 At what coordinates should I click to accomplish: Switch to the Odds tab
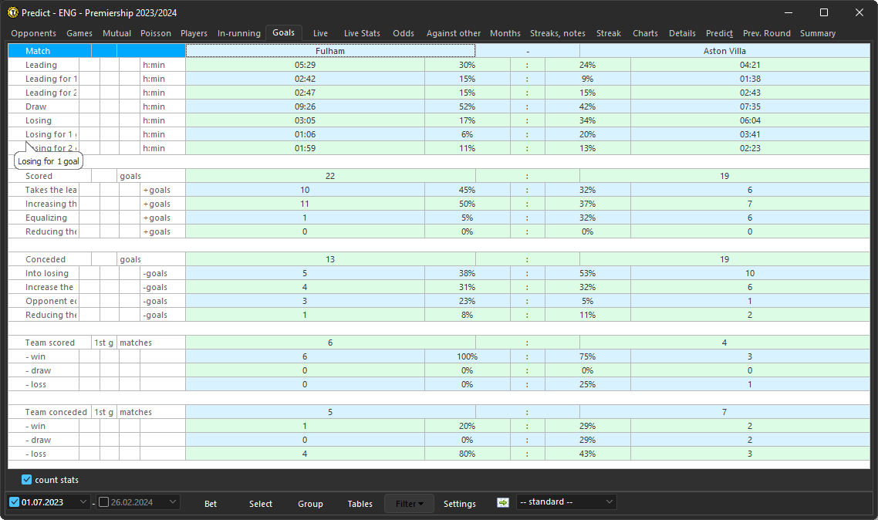click(403, 33)
